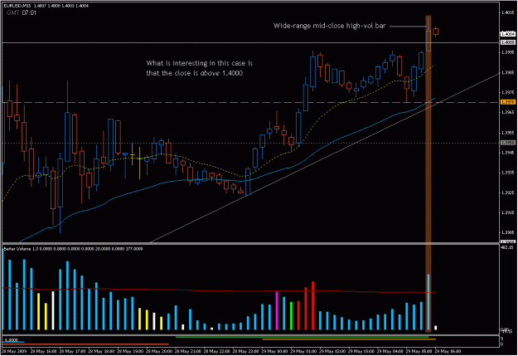Viewport: 518px width, 356px height.
Task: Select the green volume bar
Action: coord(291,316)
